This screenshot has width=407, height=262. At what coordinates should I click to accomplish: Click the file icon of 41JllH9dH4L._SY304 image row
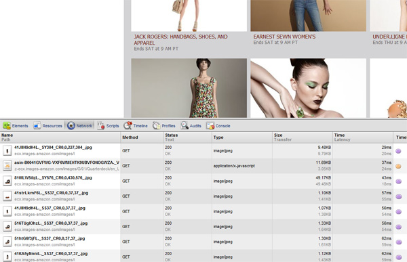click(x=7, y=150)
